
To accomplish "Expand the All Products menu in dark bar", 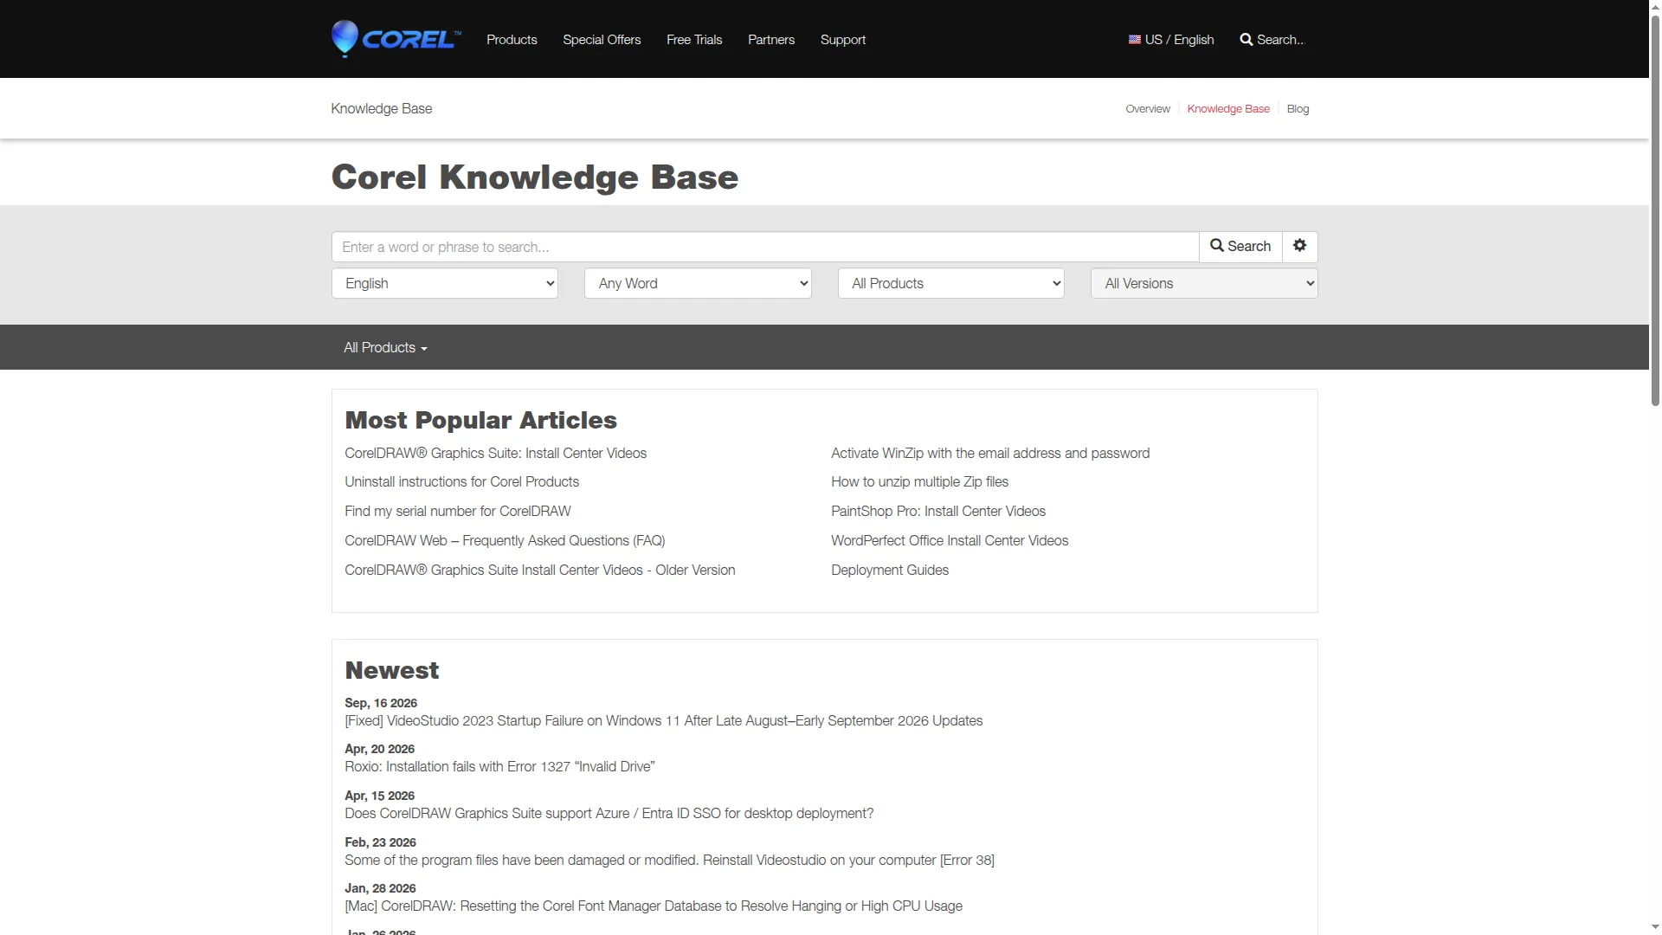I will (385, 347).
